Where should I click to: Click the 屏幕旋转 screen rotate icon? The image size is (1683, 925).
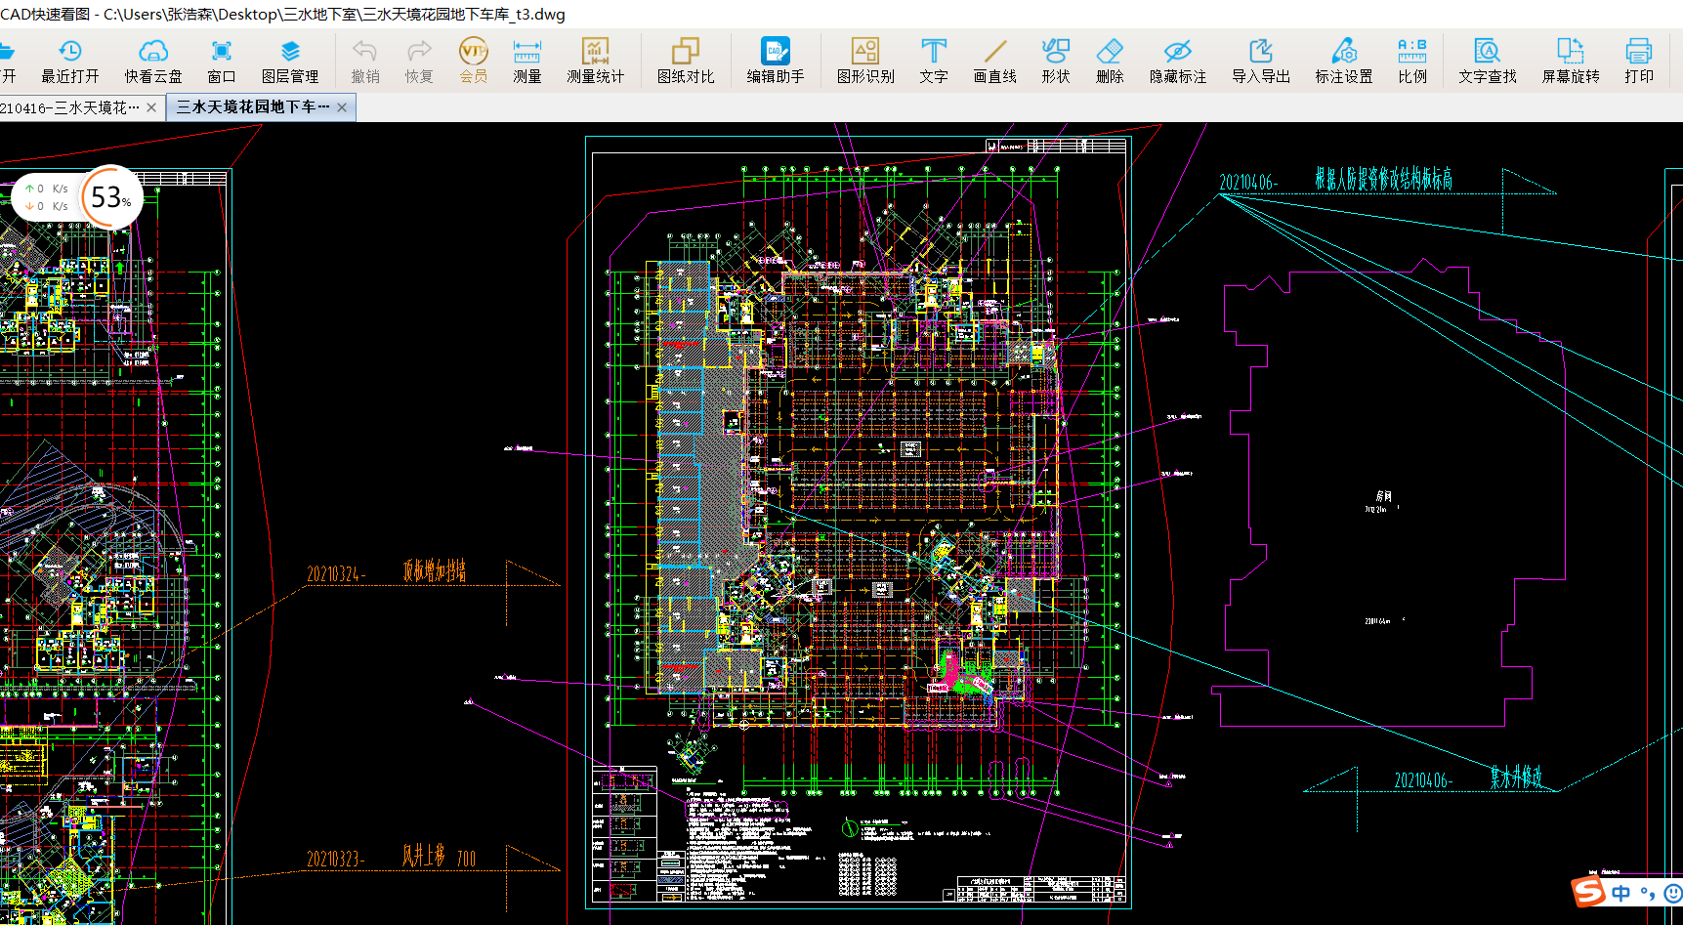[1571, 62]
